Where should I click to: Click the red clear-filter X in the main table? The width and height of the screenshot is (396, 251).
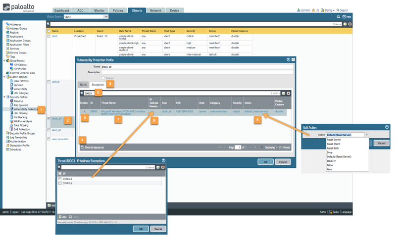click(x=350, y=24)
